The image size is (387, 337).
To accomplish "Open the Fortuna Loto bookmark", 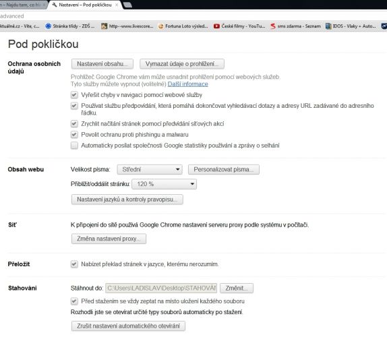I will click(x=183, y=26).
